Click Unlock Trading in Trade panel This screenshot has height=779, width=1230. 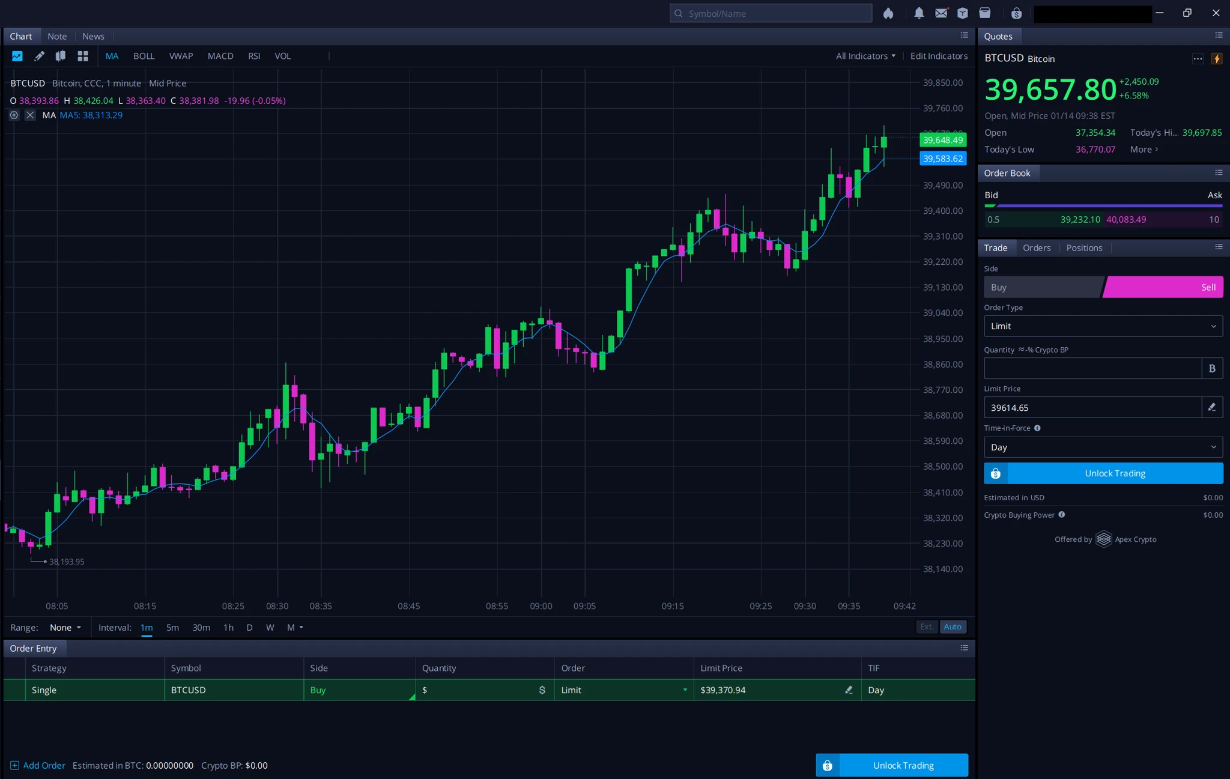(1103, 473)
